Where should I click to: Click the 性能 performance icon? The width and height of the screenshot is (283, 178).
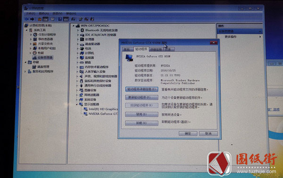click(34, 53)
